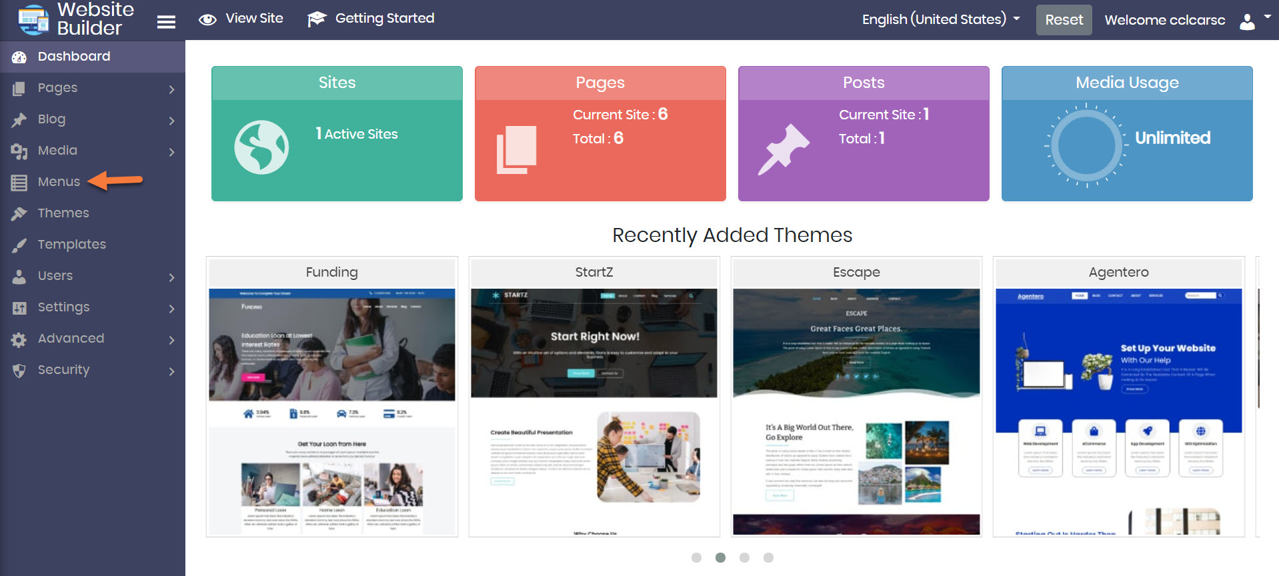
Task: Click the globe icon in Sites card
Action: click(261, 147)
